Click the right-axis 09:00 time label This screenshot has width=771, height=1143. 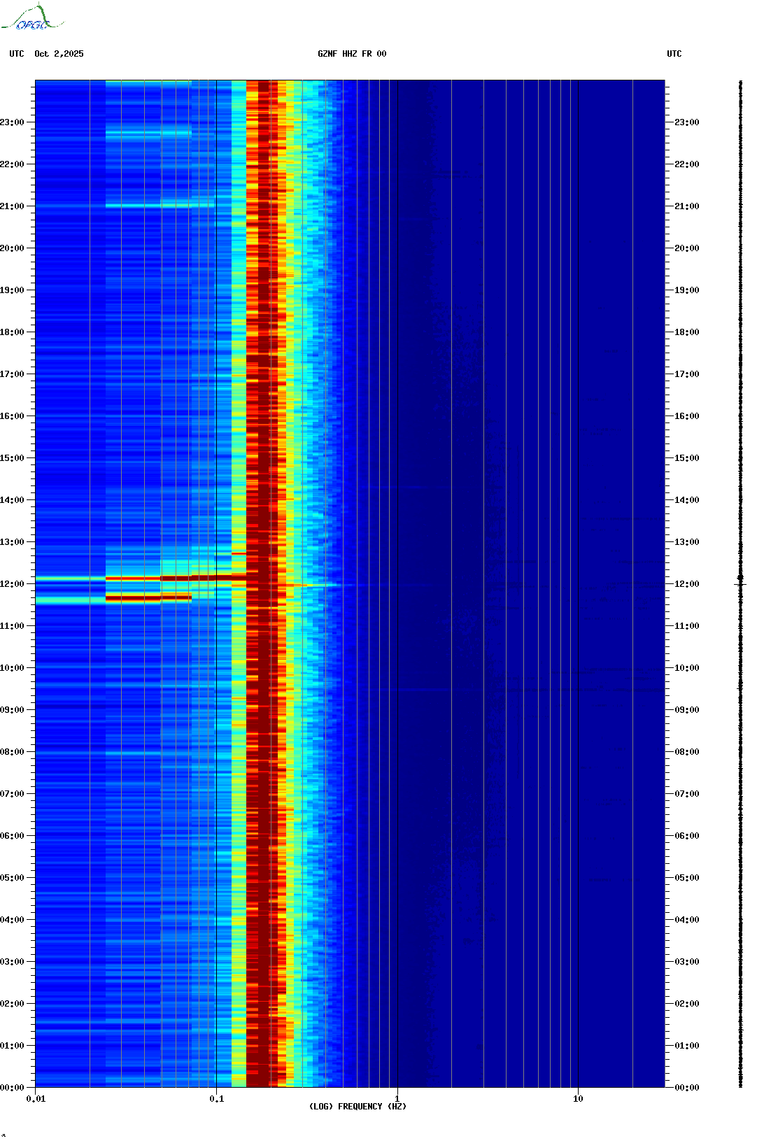(x=687, y=710)
